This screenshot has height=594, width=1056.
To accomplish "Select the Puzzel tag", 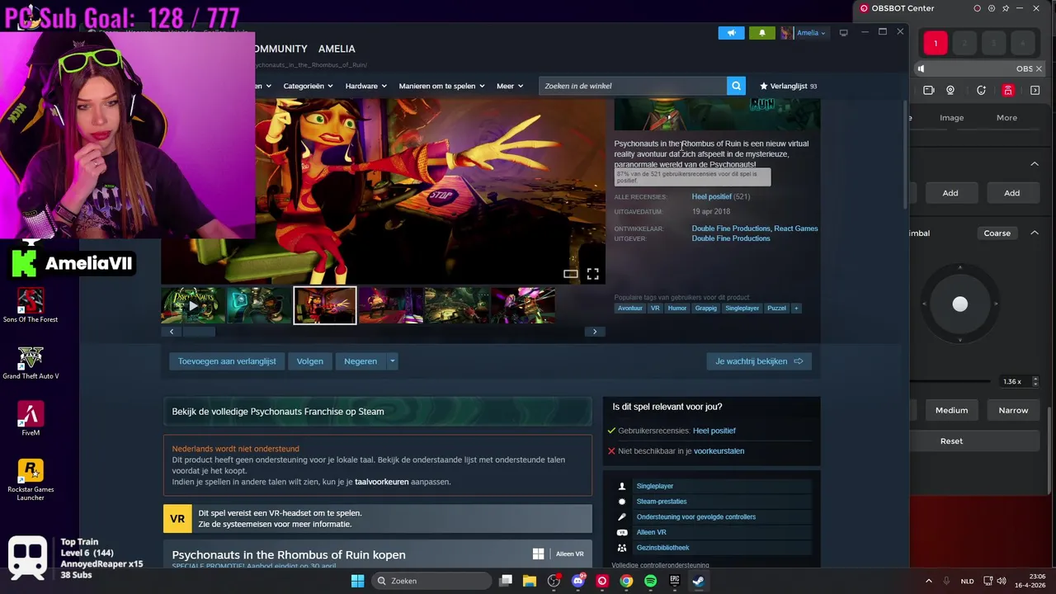I will (x=776, y=309).
